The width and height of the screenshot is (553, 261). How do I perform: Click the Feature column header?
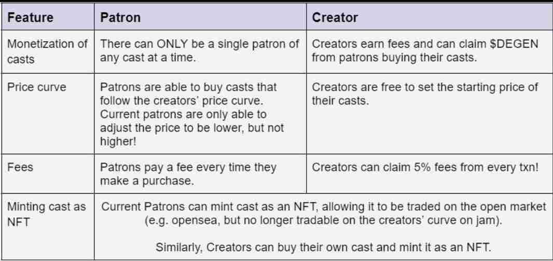(x=30, y=18)
